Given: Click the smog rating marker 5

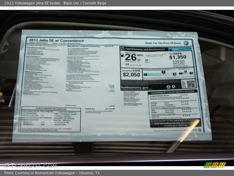Looking at the screenshot, I should coord(185,72).
